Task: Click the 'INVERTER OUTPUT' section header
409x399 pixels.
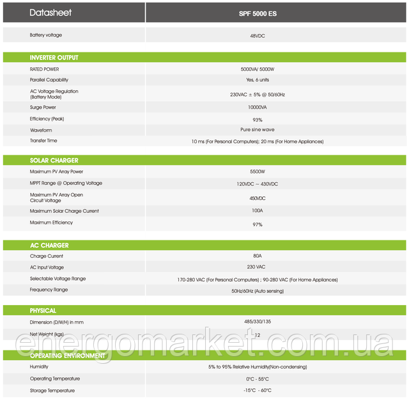Action: click(54, 58)
